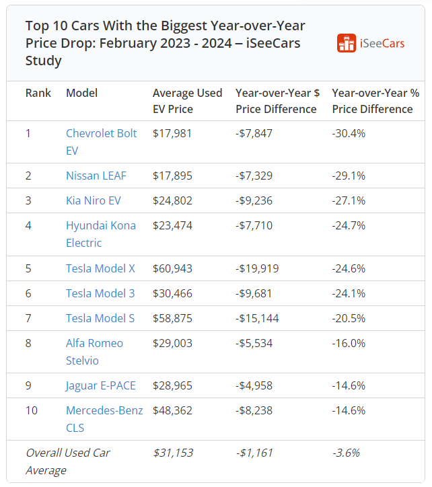The width and height of the screenshot is (432, 487).
Task: Select the Tesla Model X link
Action: point(100,268)
